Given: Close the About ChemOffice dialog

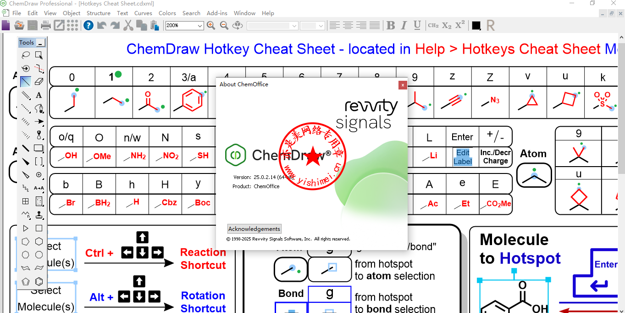Looking at the screenshot, I should click(x=402, y=85).
